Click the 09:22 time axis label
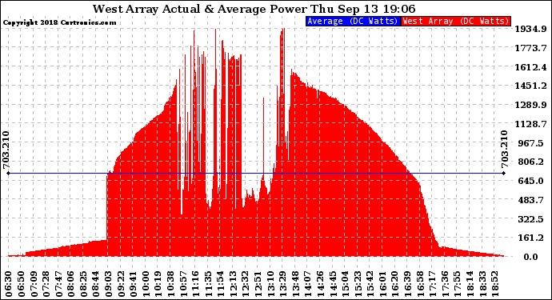Image resolution: width=552 pixels, height=300 pixels. 121,283
